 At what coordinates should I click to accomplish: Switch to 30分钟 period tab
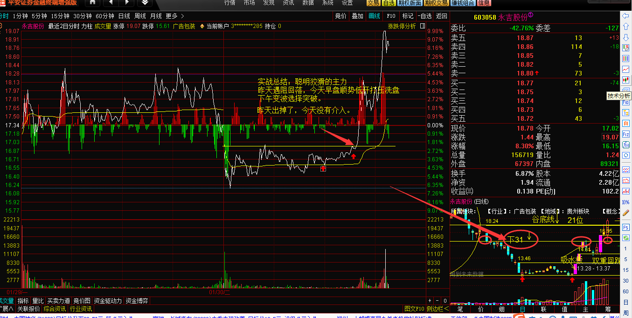coord(83,16)
